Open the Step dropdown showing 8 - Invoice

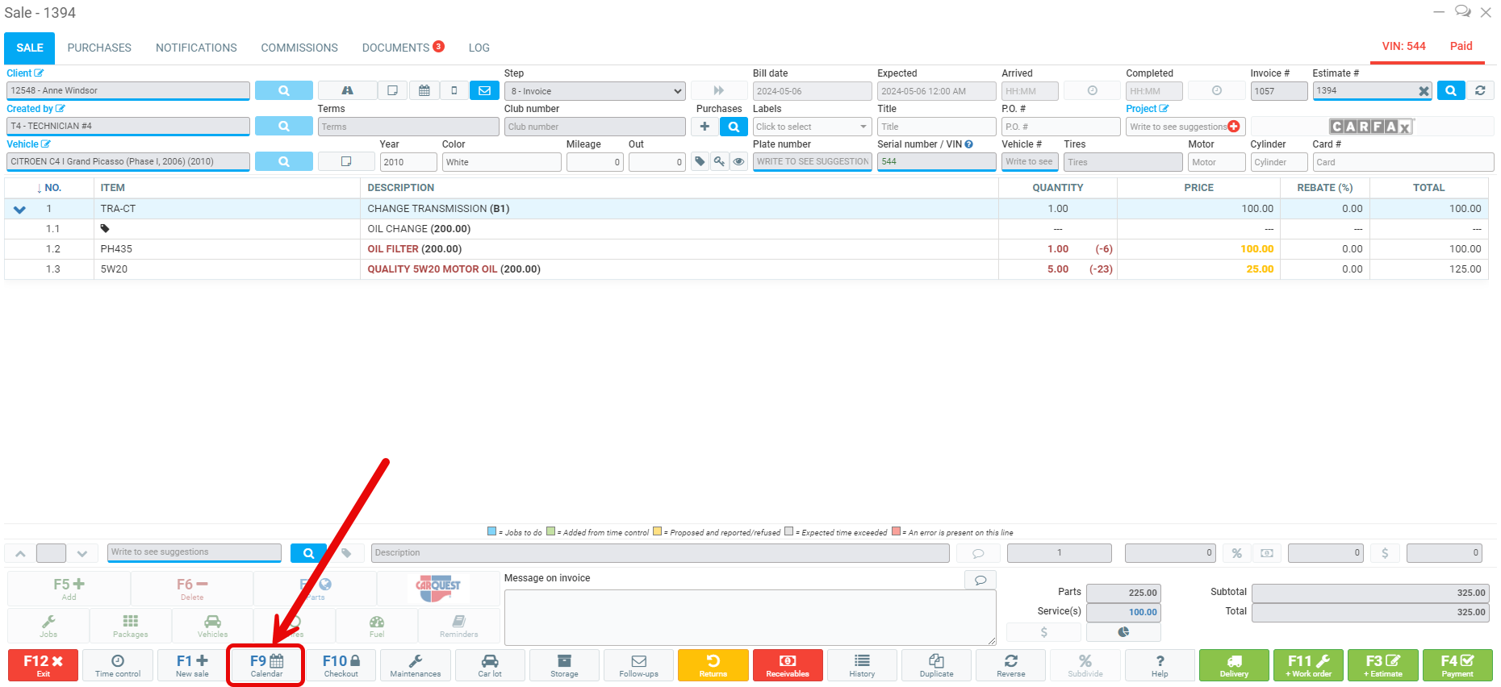click(x=595, y=91)
